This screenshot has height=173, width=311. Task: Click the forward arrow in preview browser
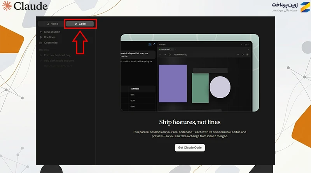pyautogui.click(x=165, y=54)
